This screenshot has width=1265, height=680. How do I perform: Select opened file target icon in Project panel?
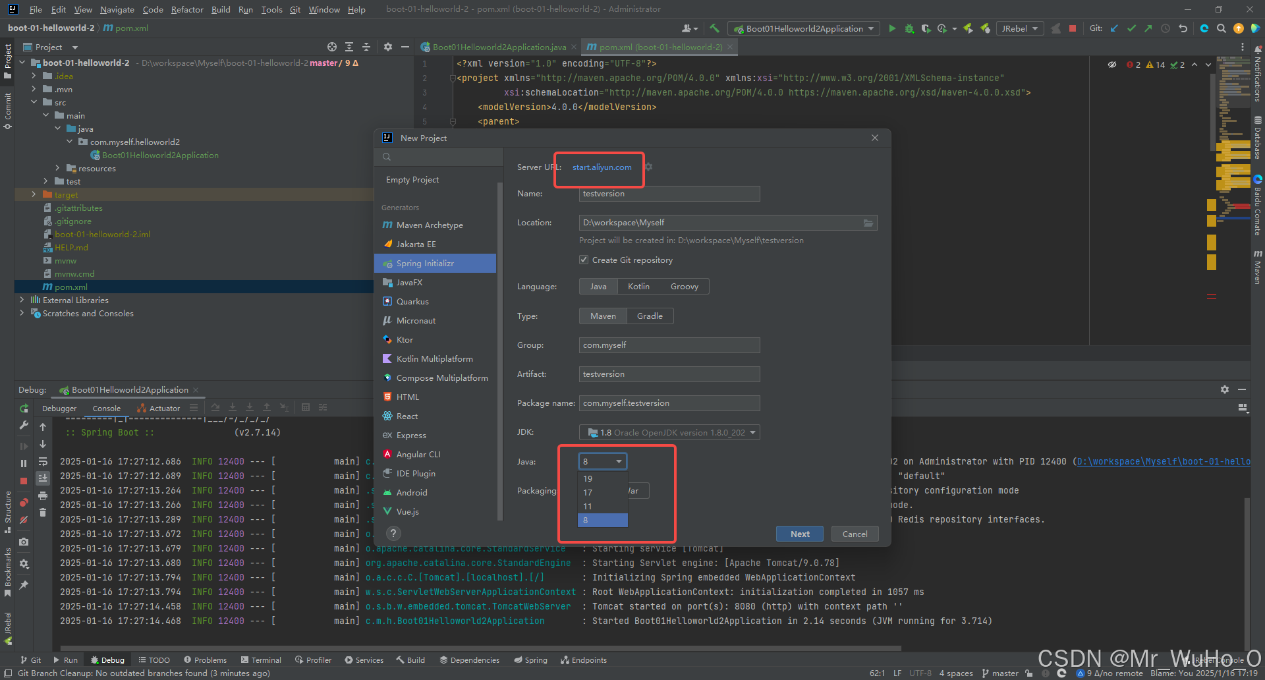click(332, 47)
